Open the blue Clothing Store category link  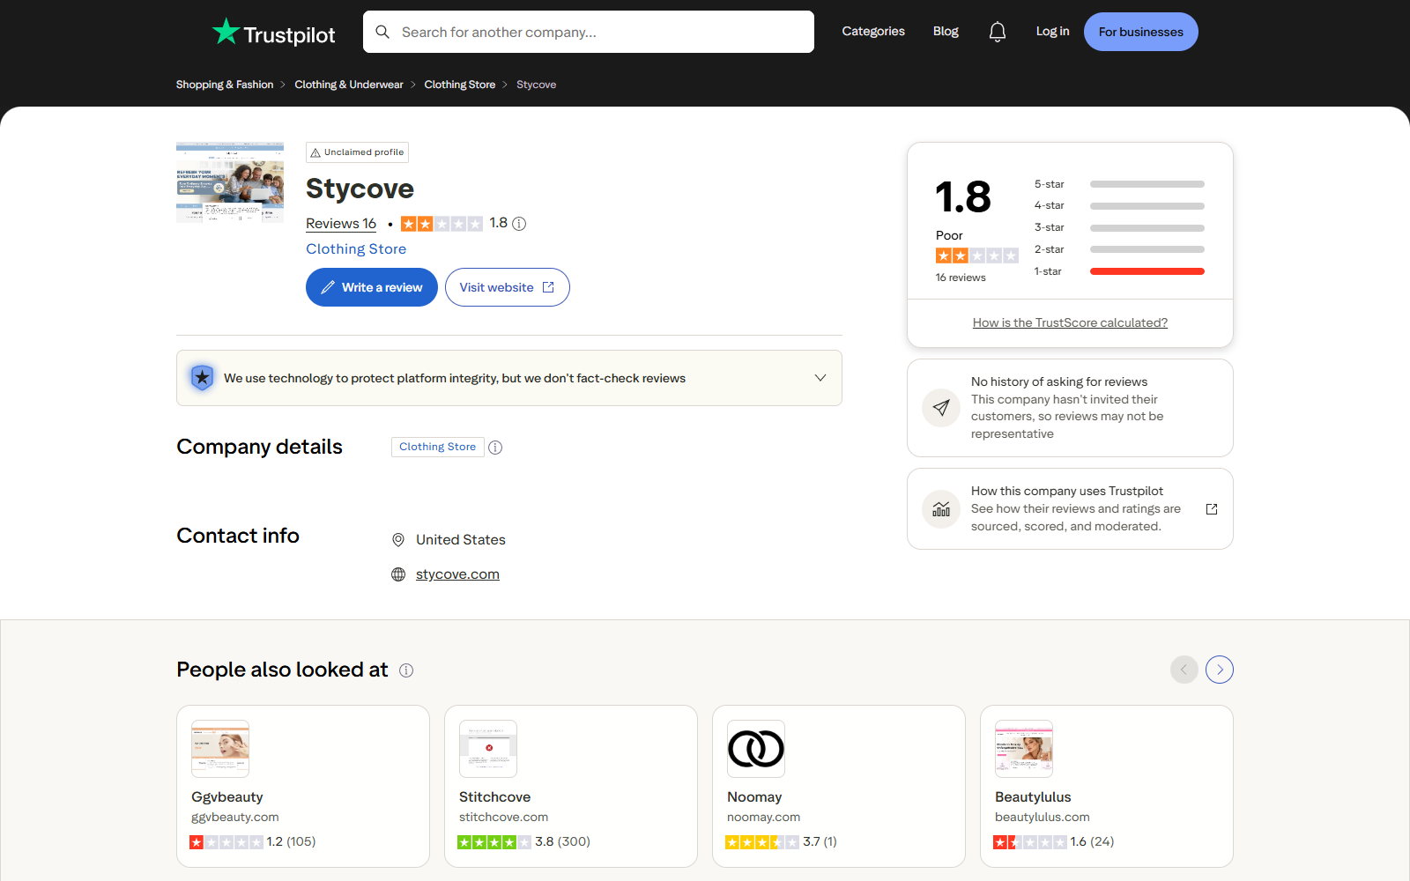point(356,249)
